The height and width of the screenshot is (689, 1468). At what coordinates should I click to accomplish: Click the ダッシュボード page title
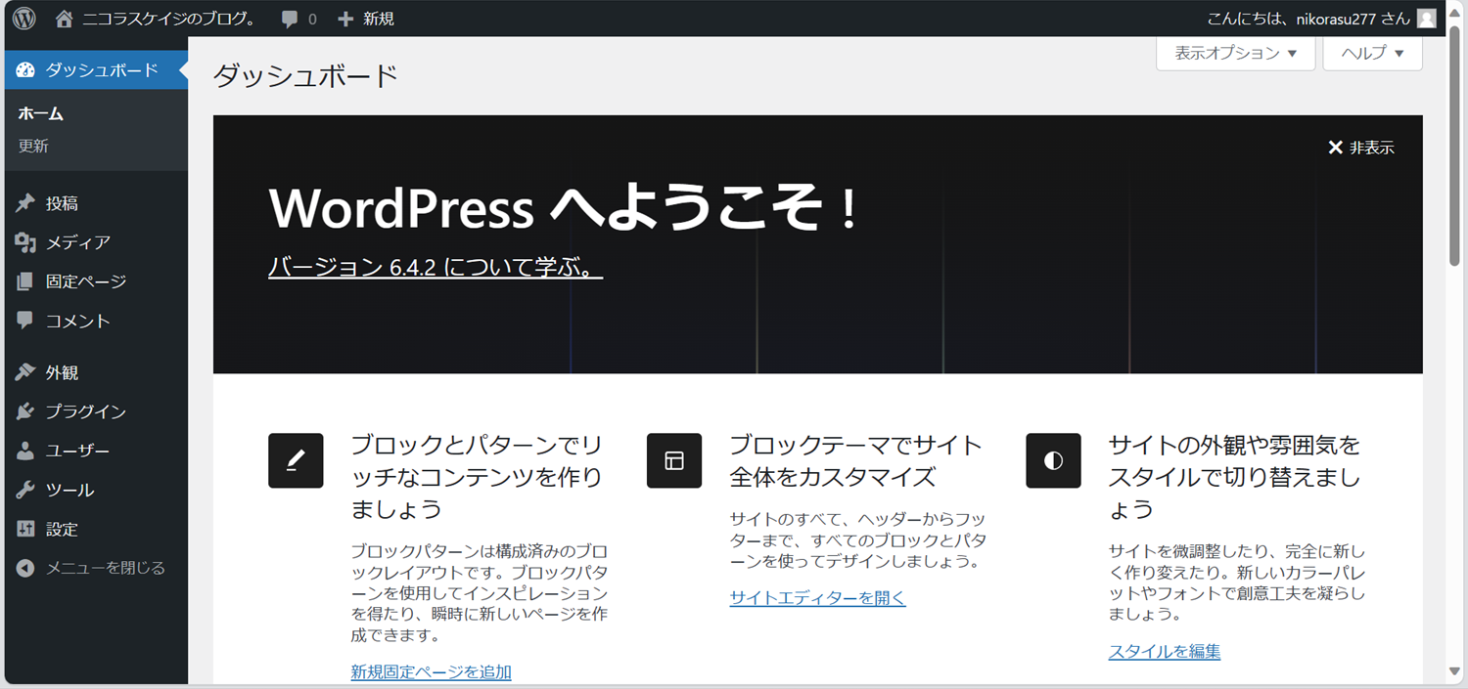click(x=305, y=75)
